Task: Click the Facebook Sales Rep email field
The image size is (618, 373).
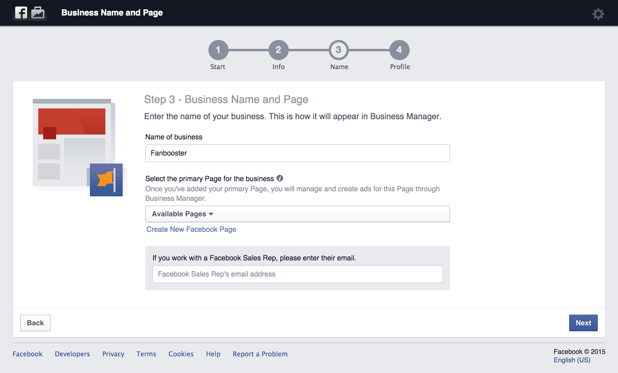Action: [297, 274]
